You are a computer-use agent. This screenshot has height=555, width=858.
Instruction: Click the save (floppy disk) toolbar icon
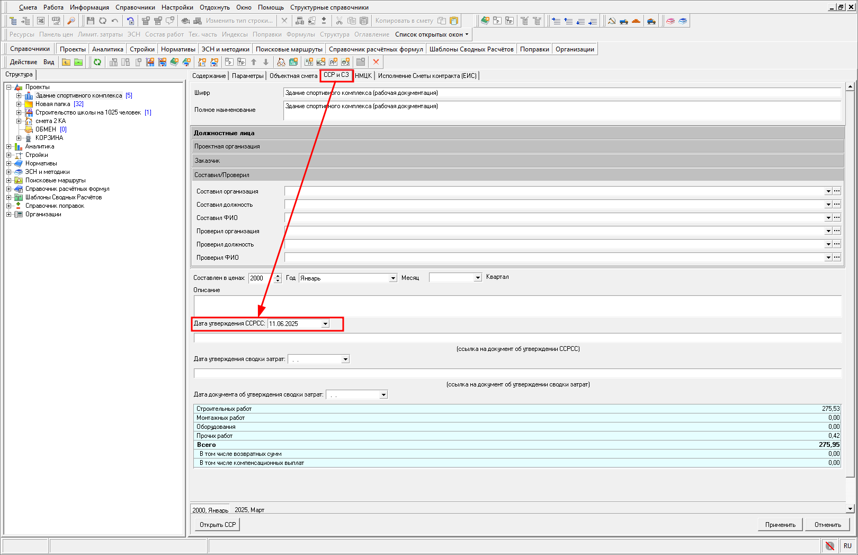90,21
